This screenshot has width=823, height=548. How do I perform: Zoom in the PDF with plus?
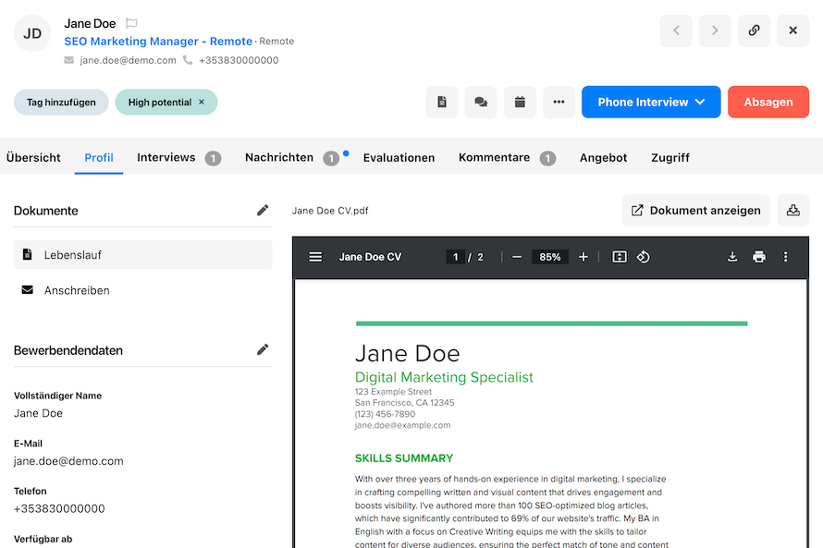[x=583, y=257]
